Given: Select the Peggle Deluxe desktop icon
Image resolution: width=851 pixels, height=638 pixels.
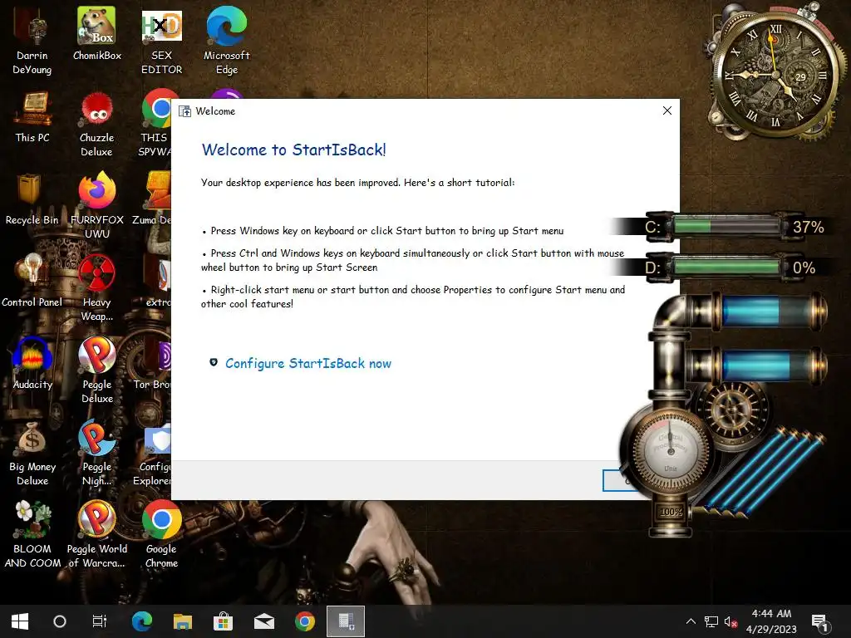Looking at the screenshot, I should pos(96,370).
